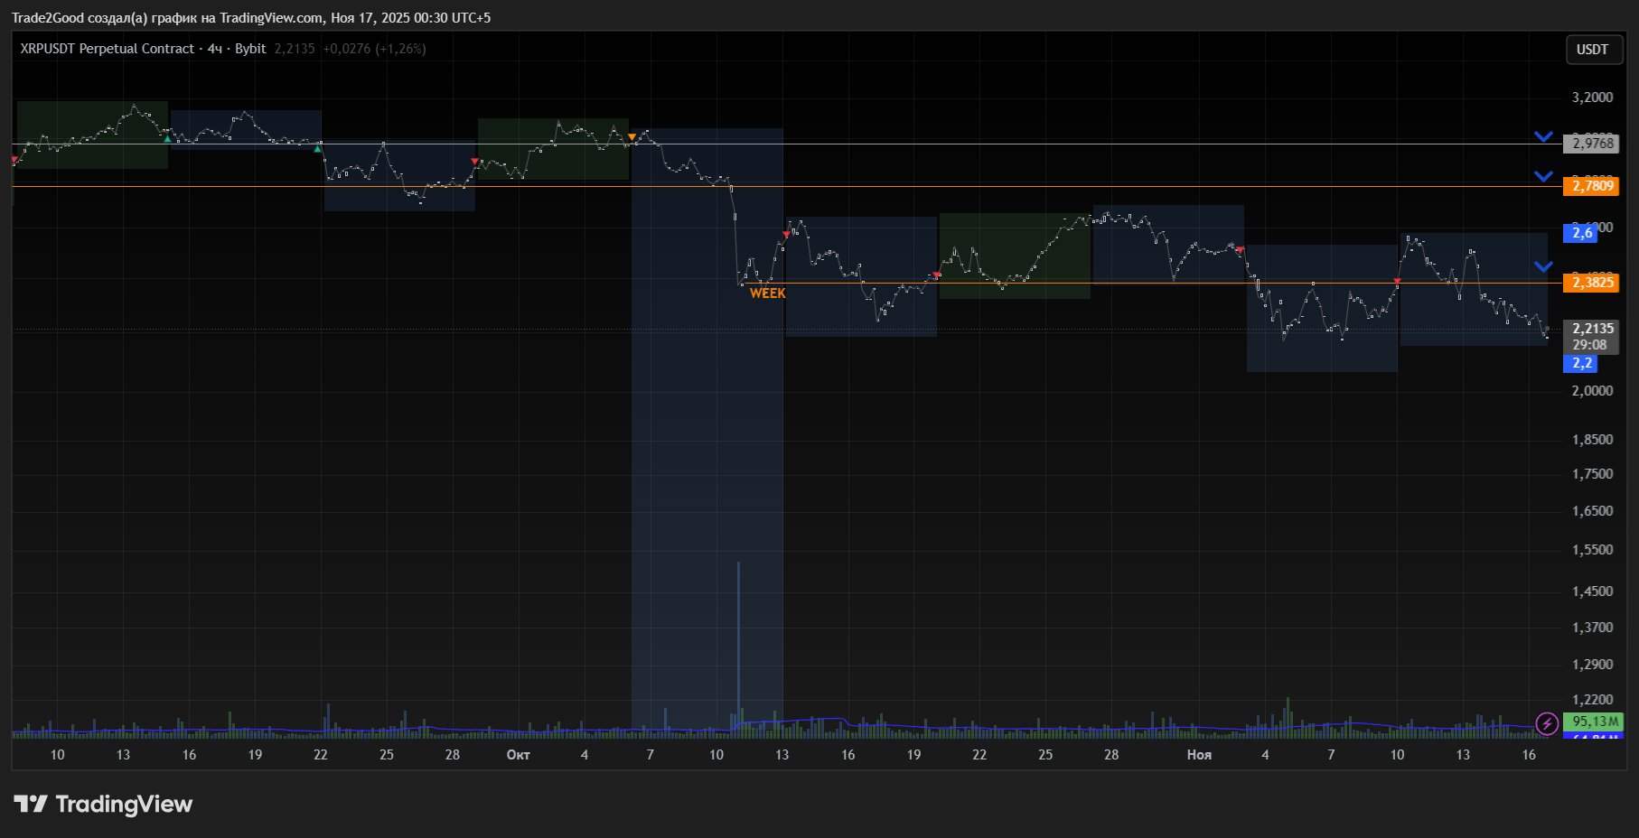The width and height of the screenshot is (1639, 838).
Task: Click the blue 2,2 price tag
Action: point(1581,363)
